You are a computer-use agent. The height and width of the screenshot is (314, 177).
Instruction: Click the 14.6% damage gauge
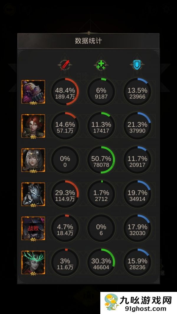click(x=65, y=126)
